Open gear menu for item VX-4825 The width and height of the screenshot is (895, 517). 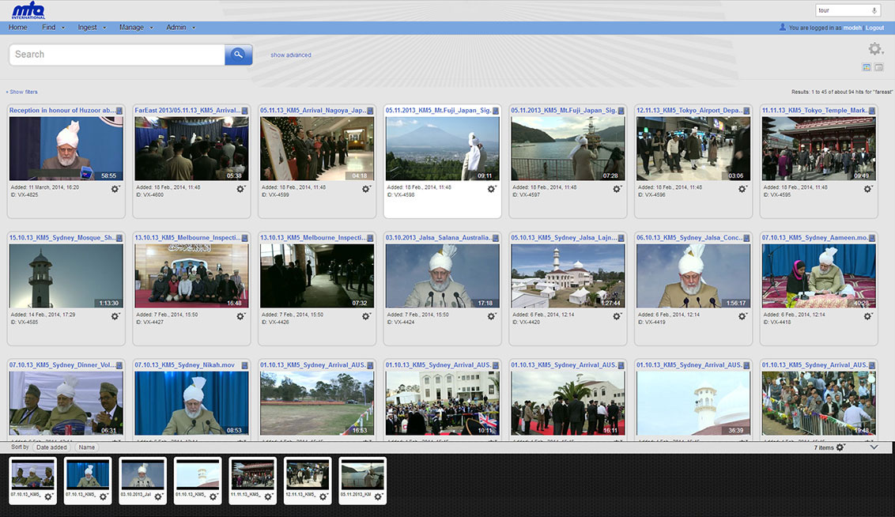pos(115,189)
